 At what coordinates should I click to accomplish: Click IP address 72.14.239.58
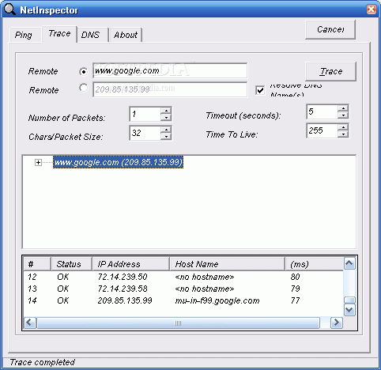[x=123, y=289]
